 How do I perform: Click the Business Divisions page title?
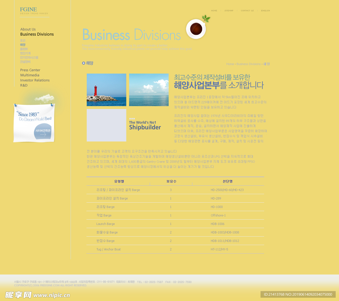(x=131, y=35)
